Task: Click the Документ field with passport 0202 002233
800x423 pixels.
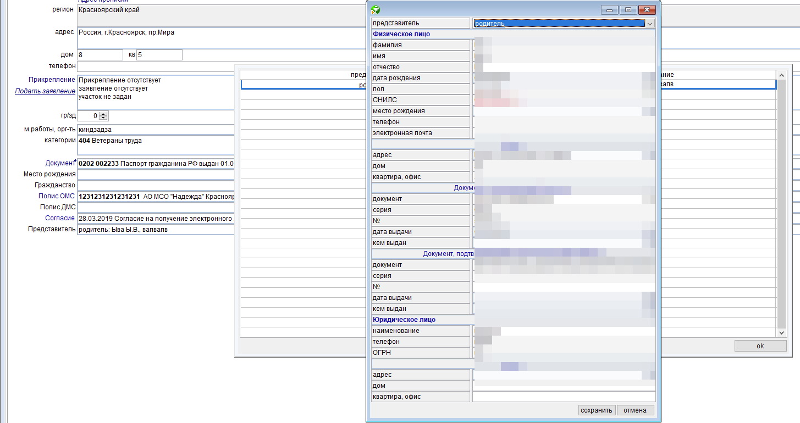Action: click(156, 164)
